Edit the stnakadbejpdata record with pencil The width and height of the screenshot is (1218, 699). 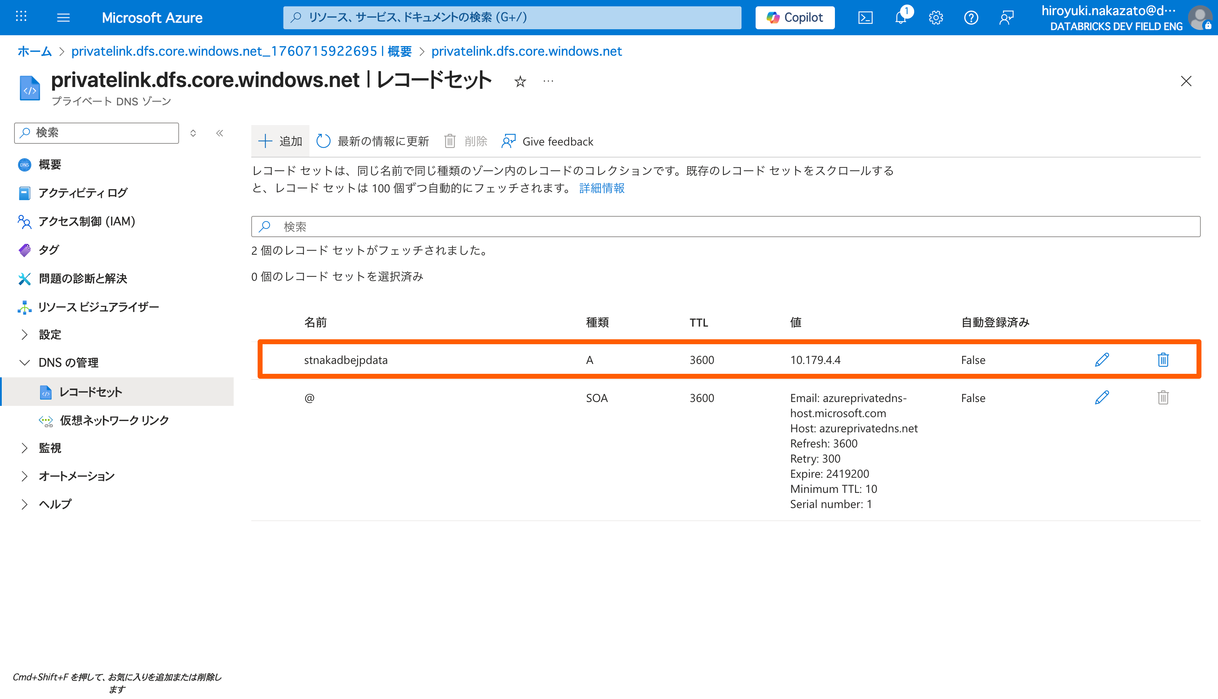tap(1101, 360)
